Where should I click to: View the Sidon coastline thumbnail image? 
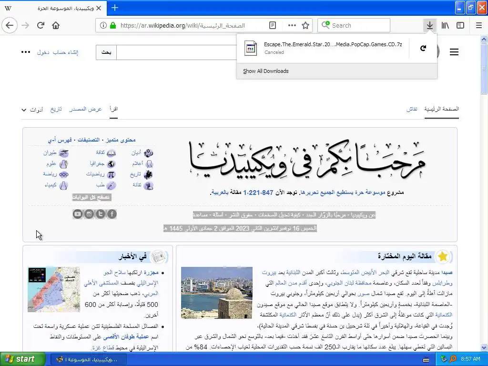pyautogui.click(x=217, y=293)
